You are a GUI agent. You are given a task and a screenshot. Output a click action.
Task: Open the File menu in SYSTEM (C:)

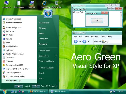point(75,37)
